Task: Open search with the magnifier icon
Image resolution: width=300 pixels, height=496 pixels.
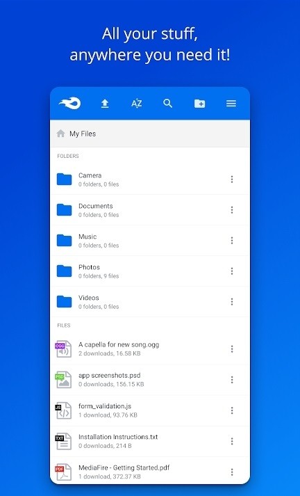Action: 167,103
